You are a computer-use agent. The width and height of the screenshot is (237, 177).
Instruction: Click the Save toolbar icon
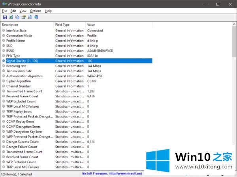5,17
